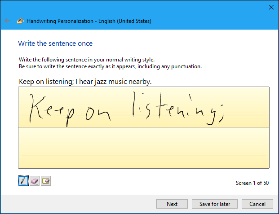Click Save for later button
Viewport: 279px width, 214px height.
pos(215,204)
